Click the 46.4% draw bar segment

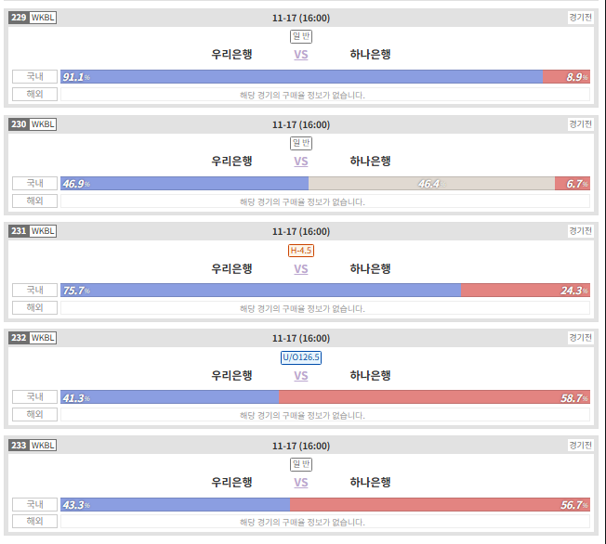431,184
